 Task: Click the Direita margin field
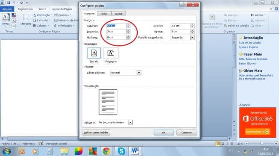point(180,32)
